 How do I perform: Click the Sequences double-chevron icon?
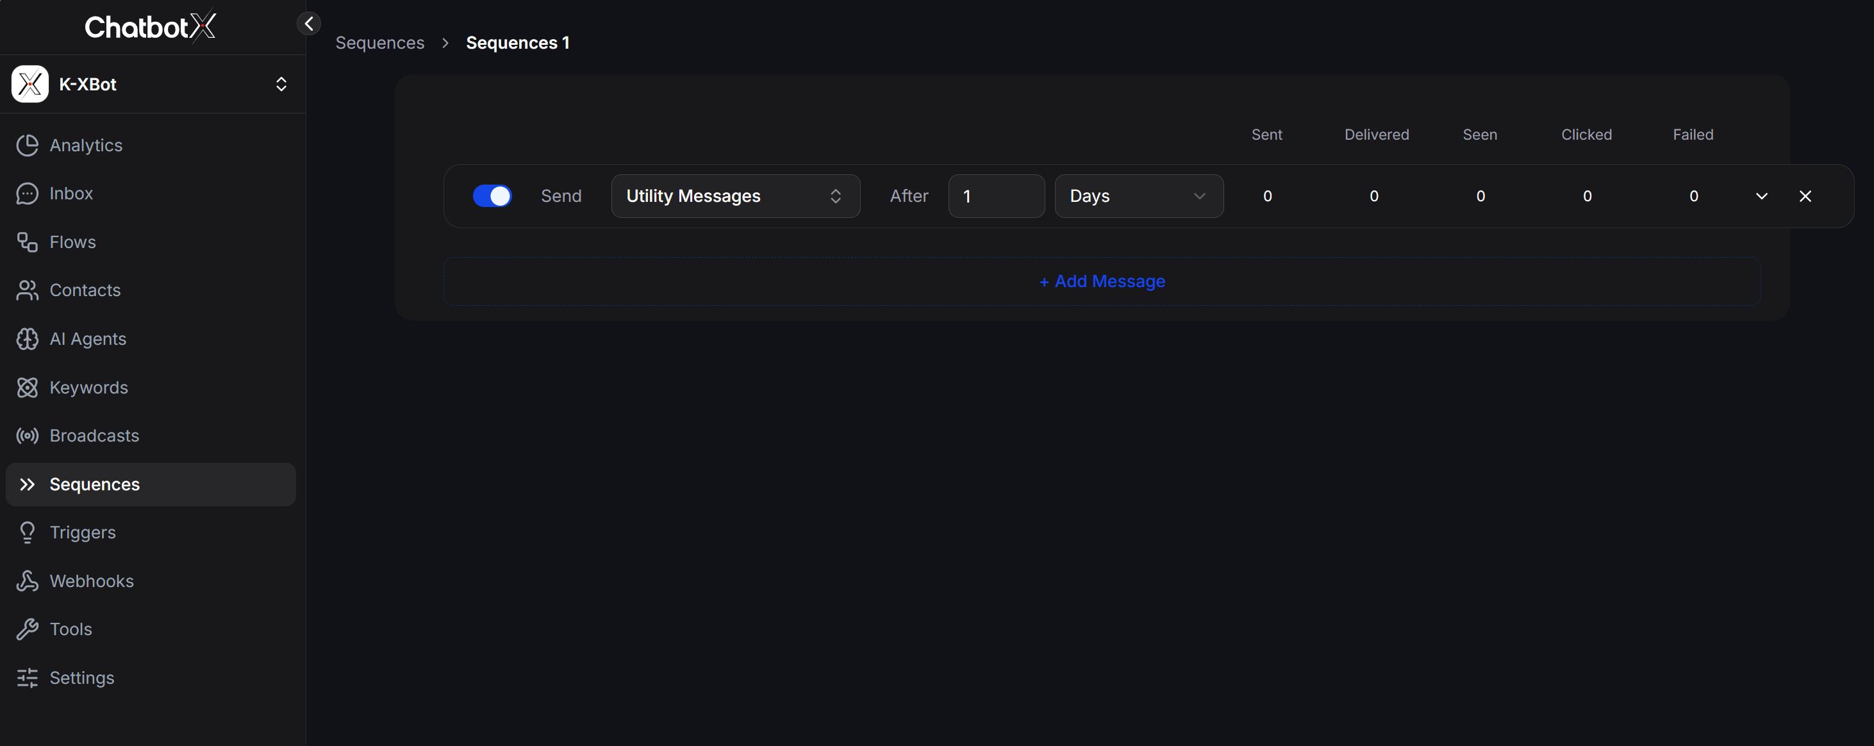[x=28, y=484]
